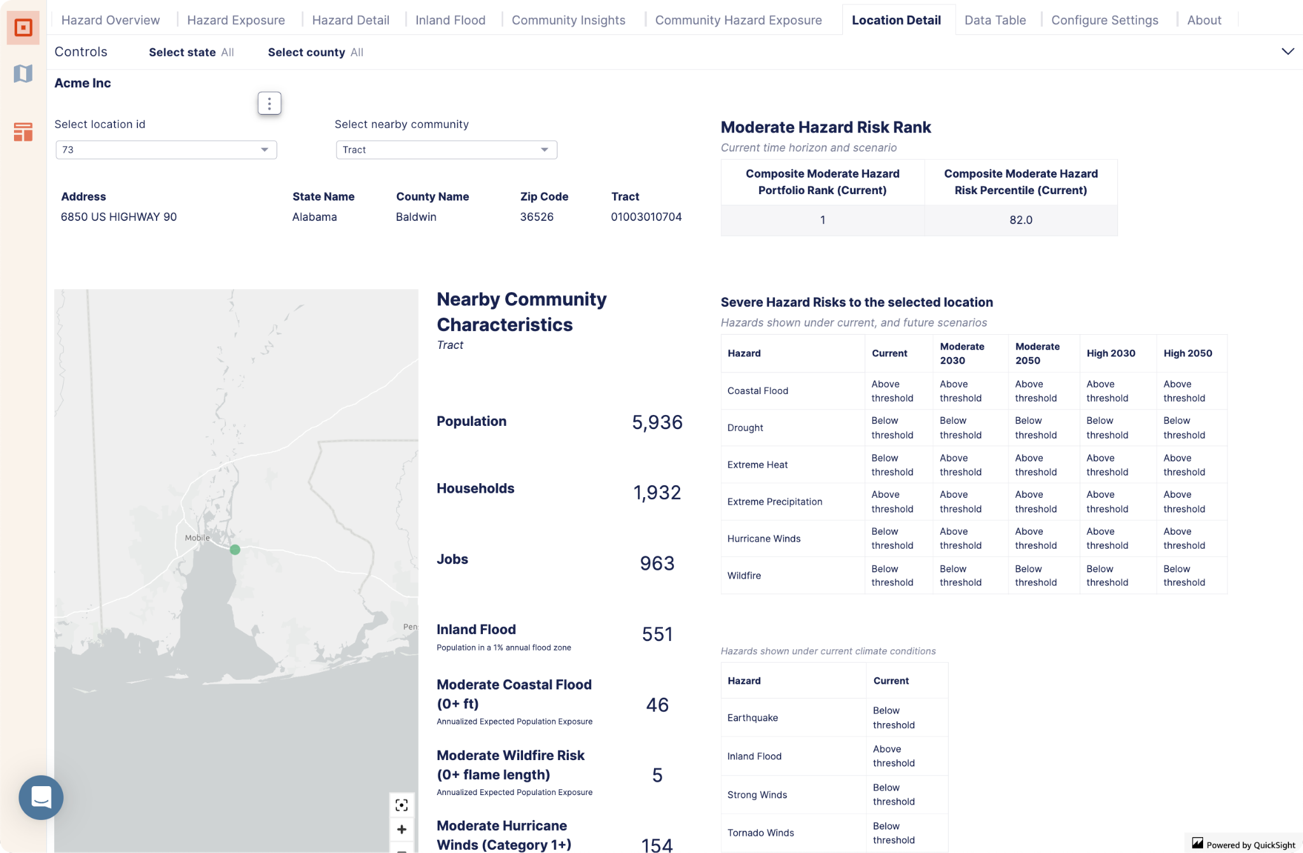1303x853 pixels.
Task: Open the Data Table tab
Action: point(995,20)
